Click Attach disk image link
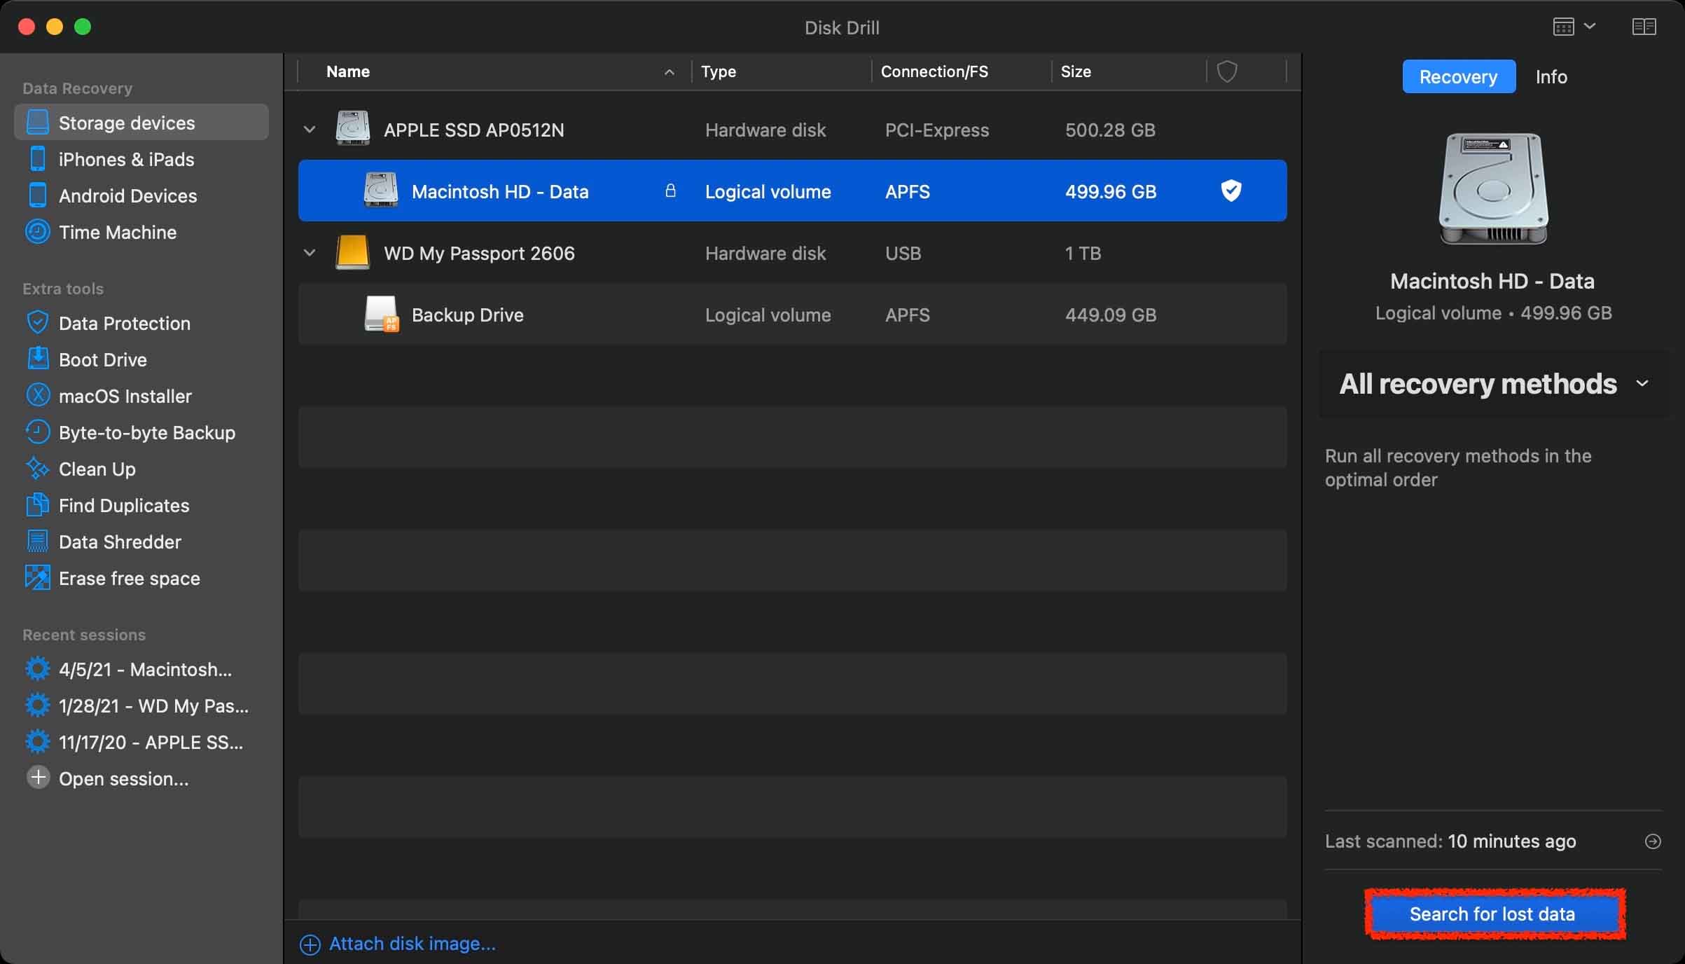1685x964 pixels. (x=398, y=944)
